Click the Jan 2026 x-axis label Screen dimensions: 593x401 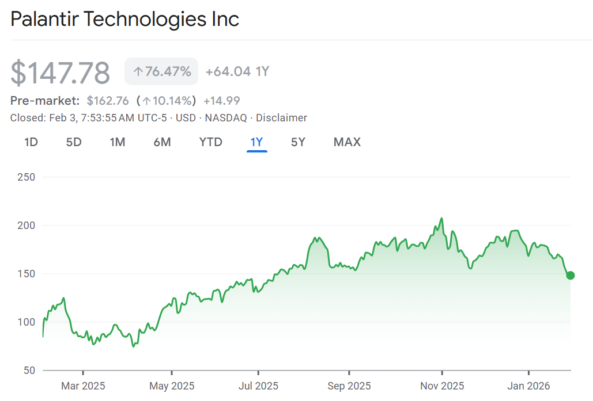tap(528, 385)
